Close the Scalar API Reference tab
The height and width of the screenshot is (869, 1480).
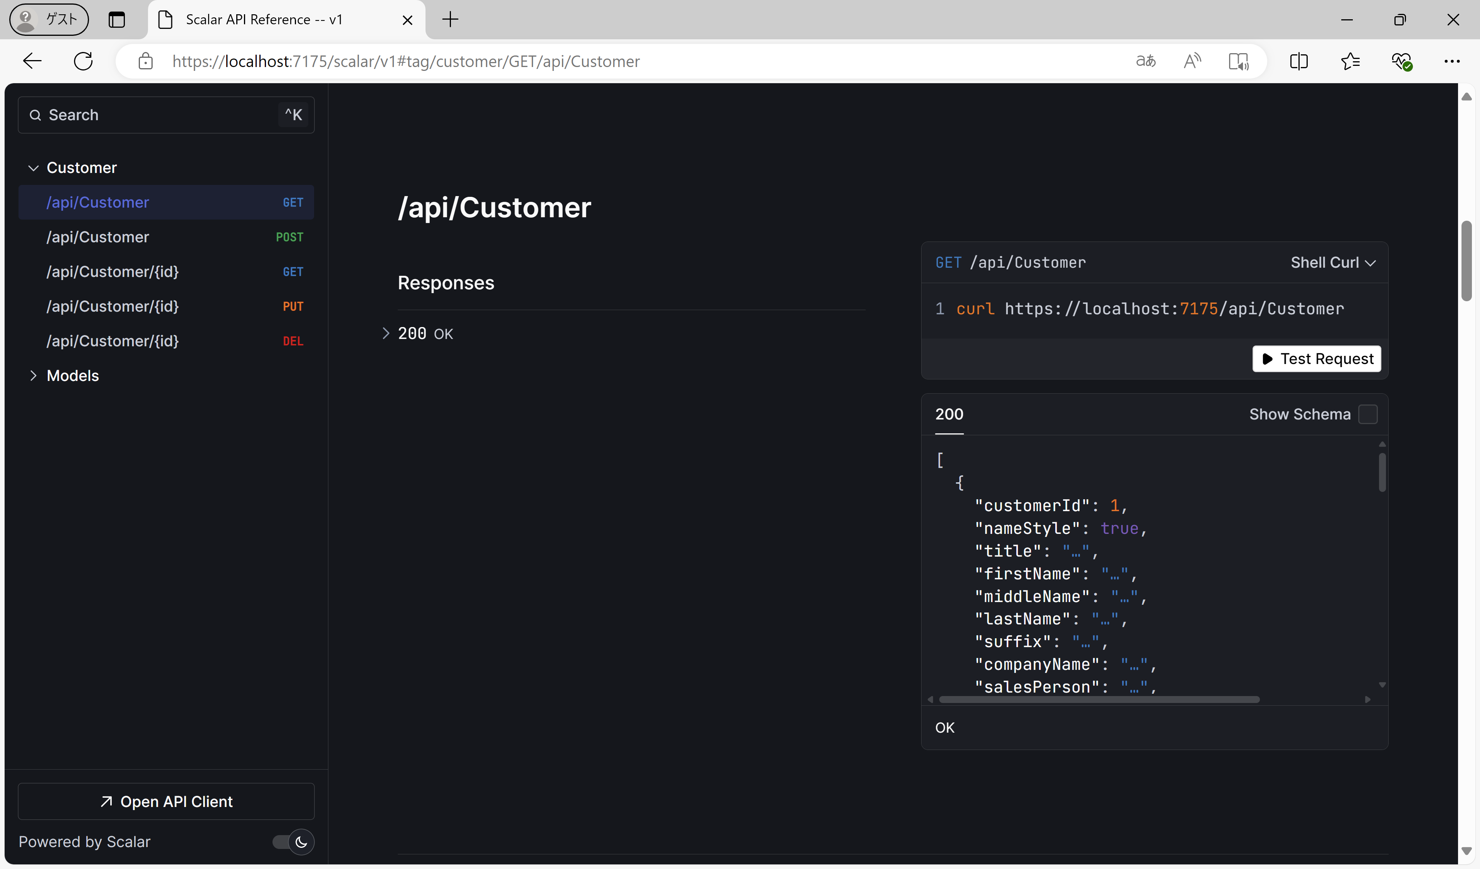coord(407,20)
